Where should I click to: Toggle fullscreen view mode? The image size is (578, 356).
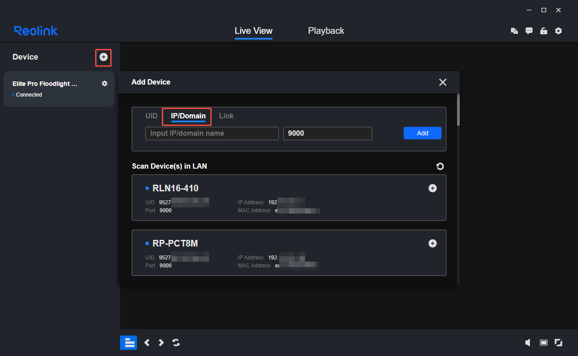tap(558, 342)
